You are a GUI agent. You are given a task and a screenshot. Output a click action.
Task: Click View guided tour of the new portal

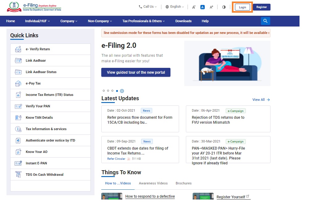(136, 72)
